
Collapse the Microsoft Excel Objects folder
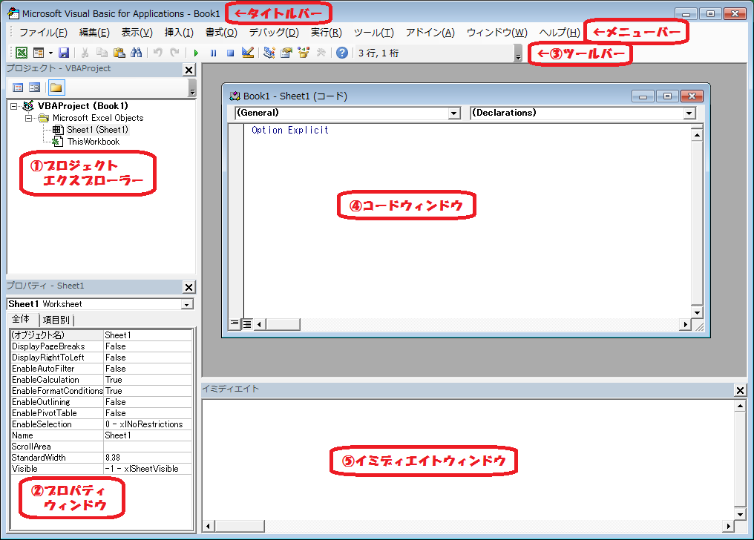click(28, 118)
